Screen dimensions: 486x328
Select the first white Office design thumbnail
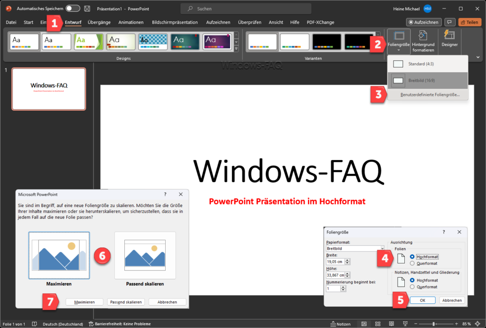(x=24, y=42)
